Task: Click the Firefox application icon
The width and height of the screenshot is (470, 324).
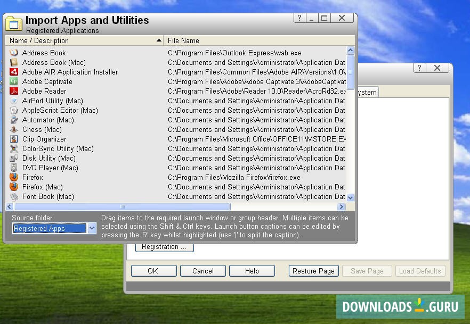Action: pyautogui.click(x=13, y=177)
